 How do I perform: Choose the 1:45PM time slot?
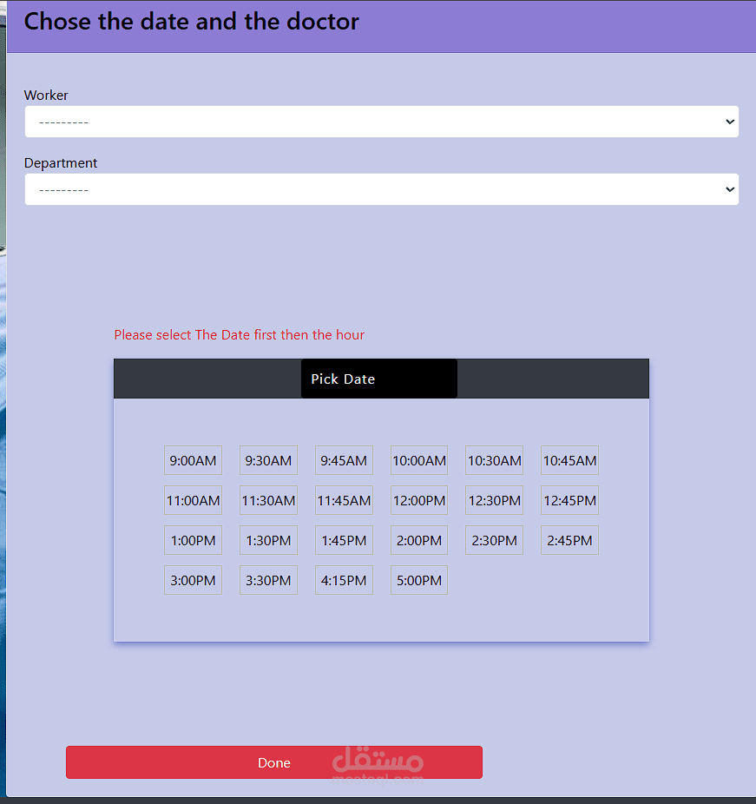(x=344, y=540)
